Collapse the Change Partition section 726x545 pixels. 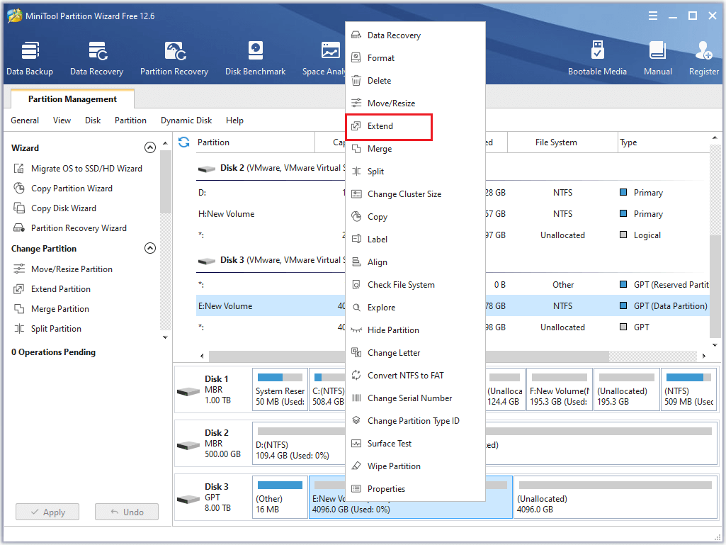coord(150,248)
